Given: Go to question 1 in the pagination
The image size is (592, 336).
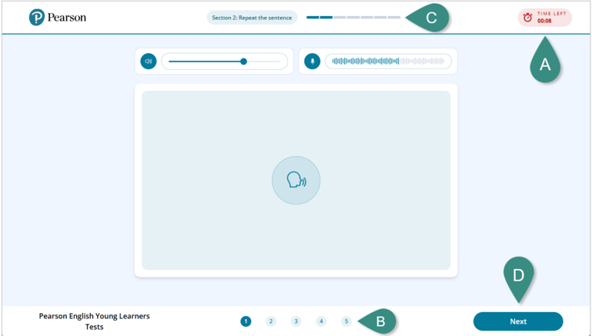Looking at the screenshot, I should [246, 321].
